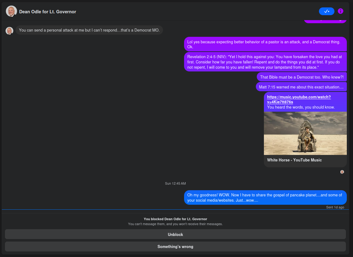Image resolution: width=353 pixels, height=257 pixels.
Task: Select the Revelation 2:4-5 message bubble
Action: 265,62
